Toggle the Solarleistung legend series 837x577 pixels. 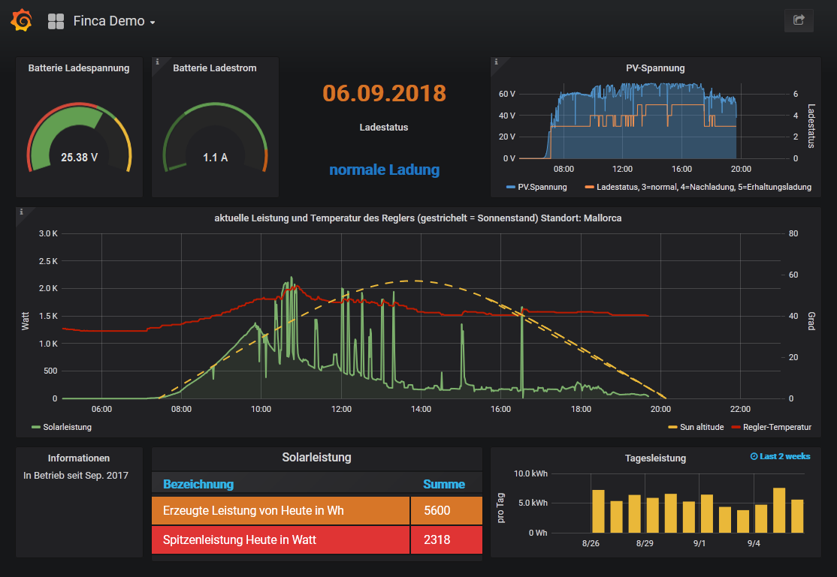tap(67, 427)
